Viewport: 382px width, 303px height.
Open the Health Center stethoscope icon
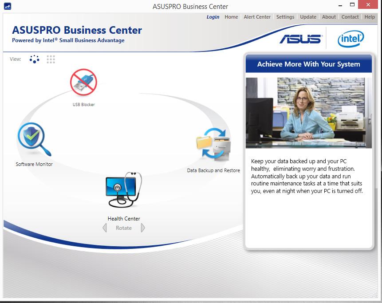pyautogui.click(x=124, y=190)
